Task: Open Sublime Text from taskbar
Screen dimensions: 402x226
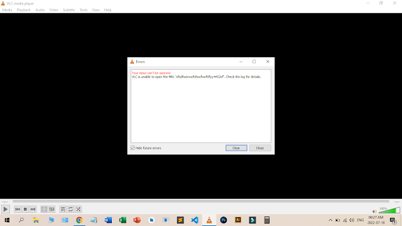Action: (180, 220)
